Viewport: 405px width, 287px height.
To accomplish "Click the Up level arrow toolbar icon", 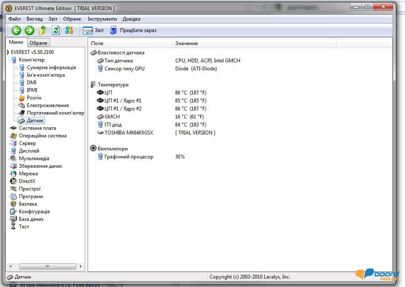I will [43, 30].
